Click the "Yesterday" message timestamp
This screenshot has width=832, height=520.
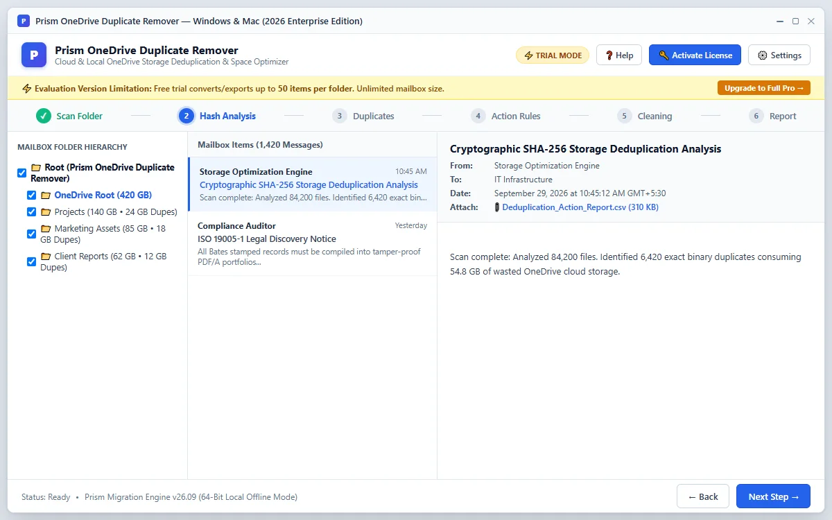coord(411,225)
